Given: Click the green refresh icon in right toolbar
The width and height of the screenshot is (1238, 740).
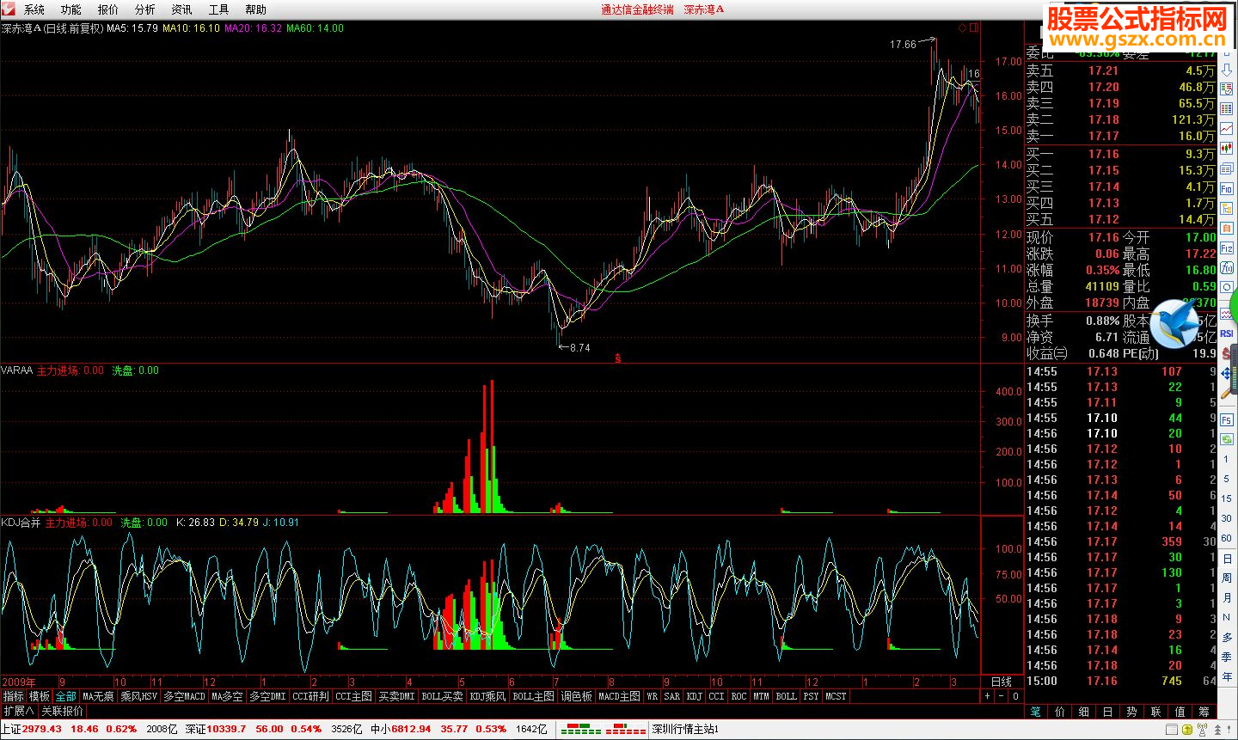Looking at the screenshot, I should tap(1227, 439).
